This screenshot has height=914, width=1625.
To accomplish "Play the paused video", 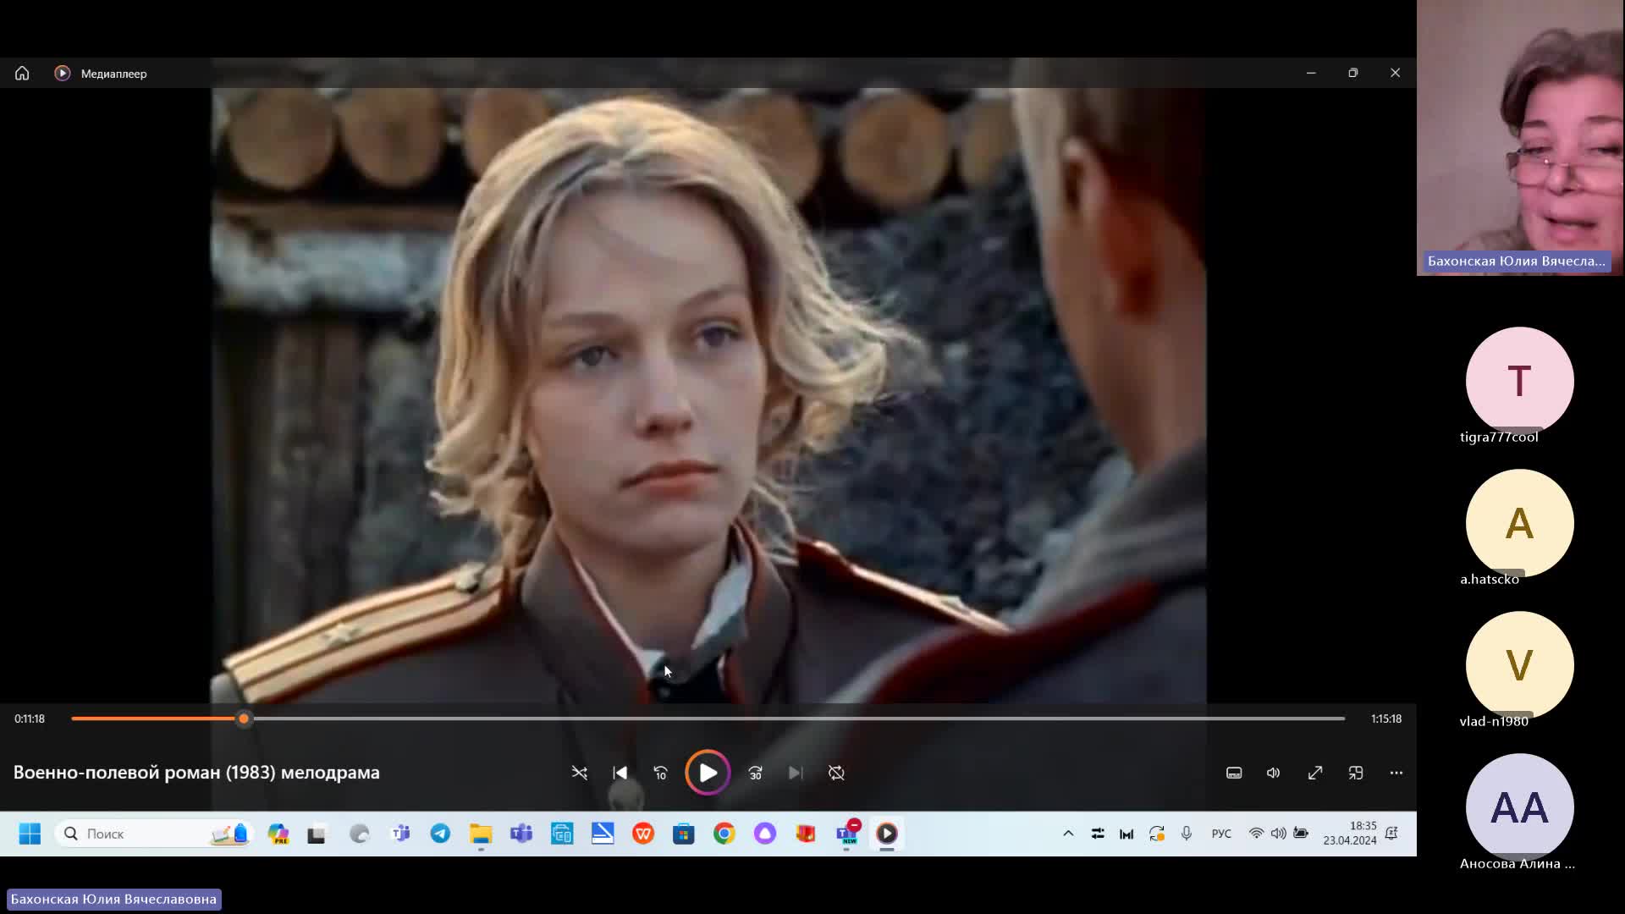I will (708, 773).
